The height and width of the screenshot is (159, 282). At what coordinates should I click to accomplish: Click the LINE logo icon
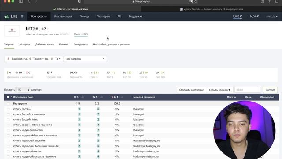pyautogui.click(x=7, y=16)
